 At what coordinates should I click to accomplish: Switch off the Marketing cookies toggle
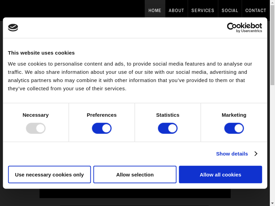(x=234, y=128)
